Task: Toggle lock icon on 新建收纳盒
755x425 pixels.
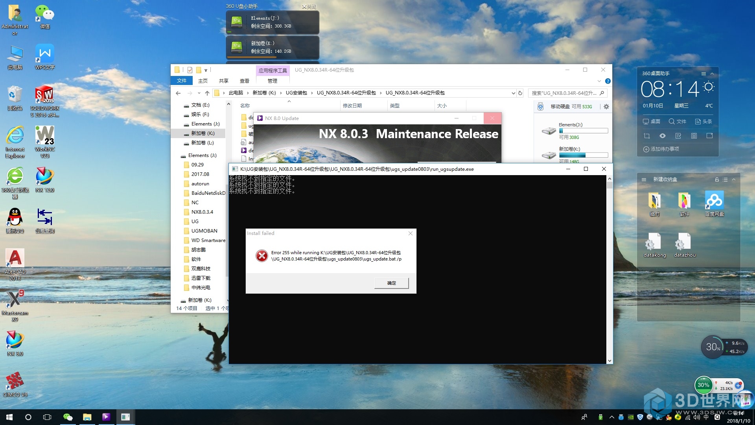Action: pos(717,179)
